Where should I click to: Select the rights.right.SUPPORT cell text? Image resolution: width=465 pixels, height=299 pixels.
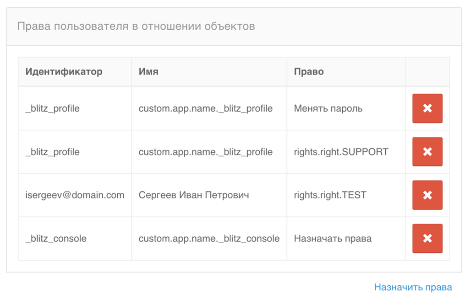(x=341, y=152)
